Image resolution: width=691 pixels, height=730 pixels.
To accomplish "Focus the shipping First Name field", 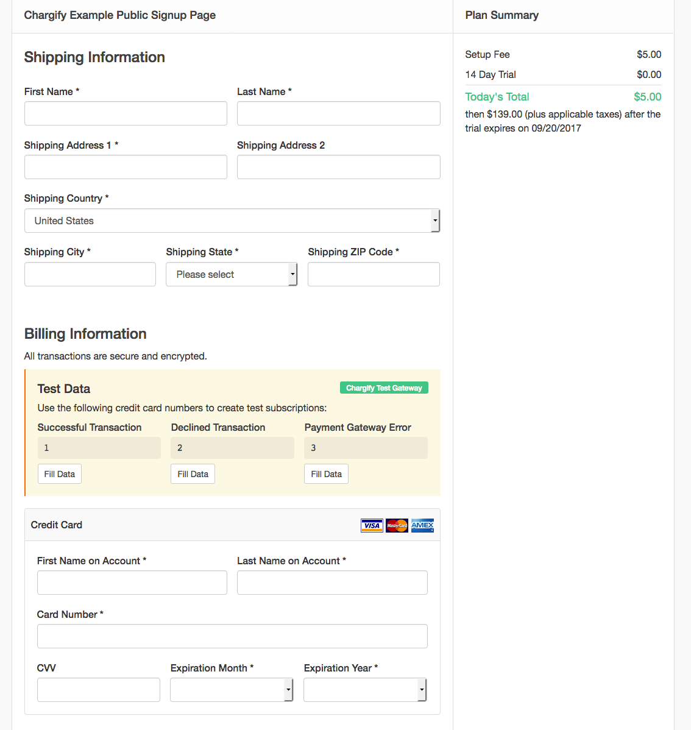I will coord(126,113).
